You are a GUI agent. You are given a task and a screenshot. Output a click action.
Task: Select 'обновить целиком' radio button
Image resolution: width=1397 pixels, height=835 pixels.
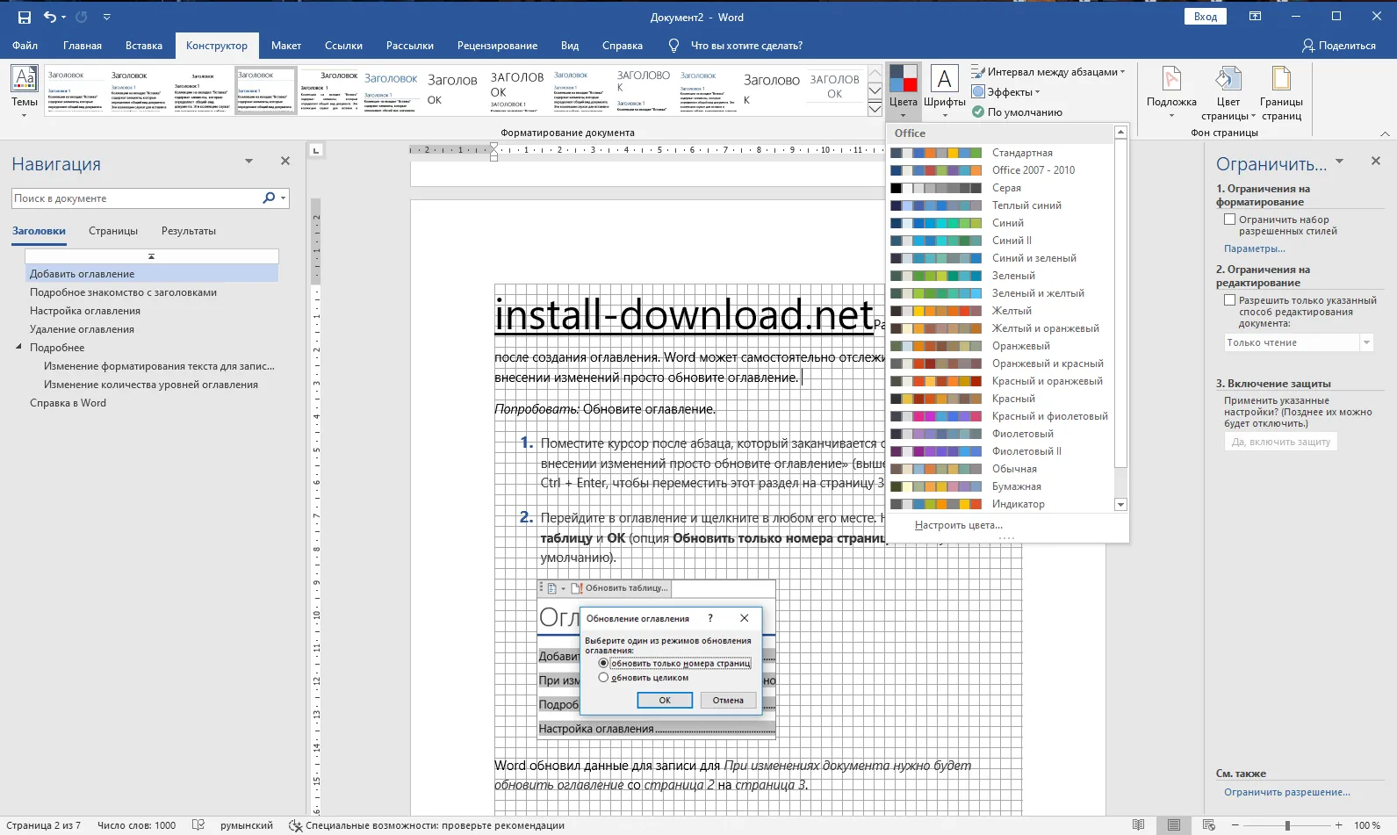tap(603, 678)
